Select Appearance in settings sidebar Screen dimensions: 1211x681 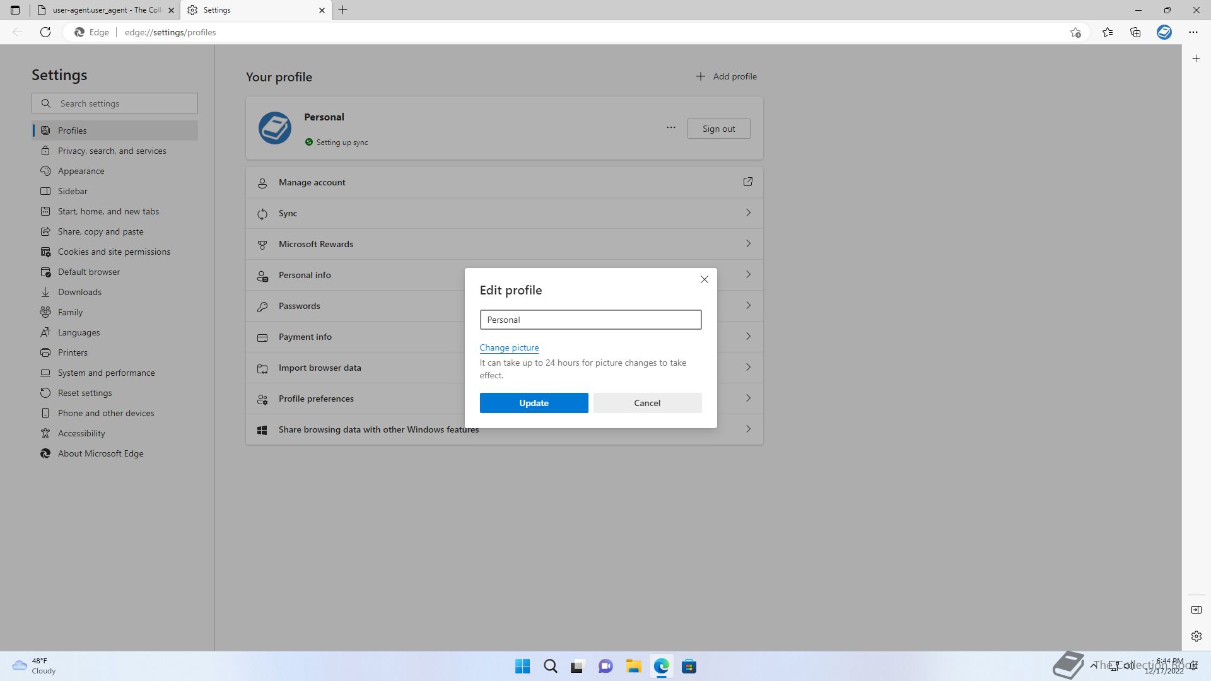pyautogui.click(x=81, y=171)
